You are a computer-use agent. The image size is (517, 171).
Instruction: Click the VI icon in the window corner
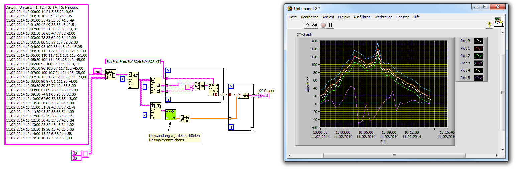499,21
